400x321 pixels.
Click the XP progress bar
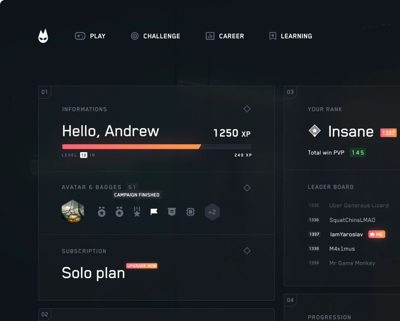pos(156,146)
